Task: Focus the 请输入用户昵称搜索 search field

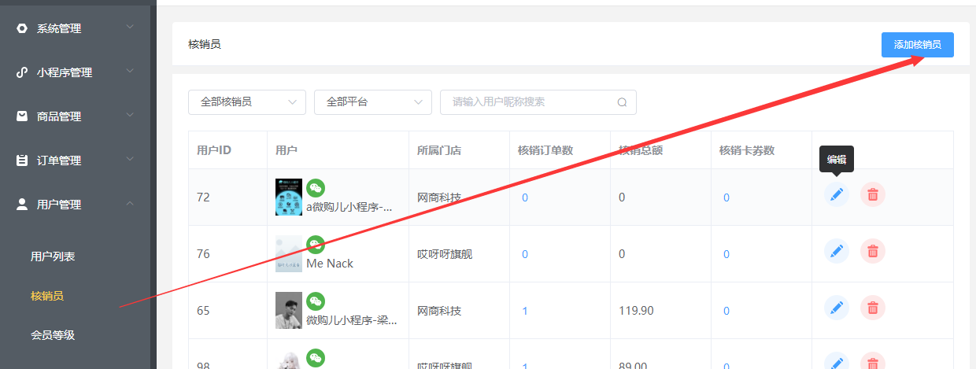Action: click(x=538, y=102)
